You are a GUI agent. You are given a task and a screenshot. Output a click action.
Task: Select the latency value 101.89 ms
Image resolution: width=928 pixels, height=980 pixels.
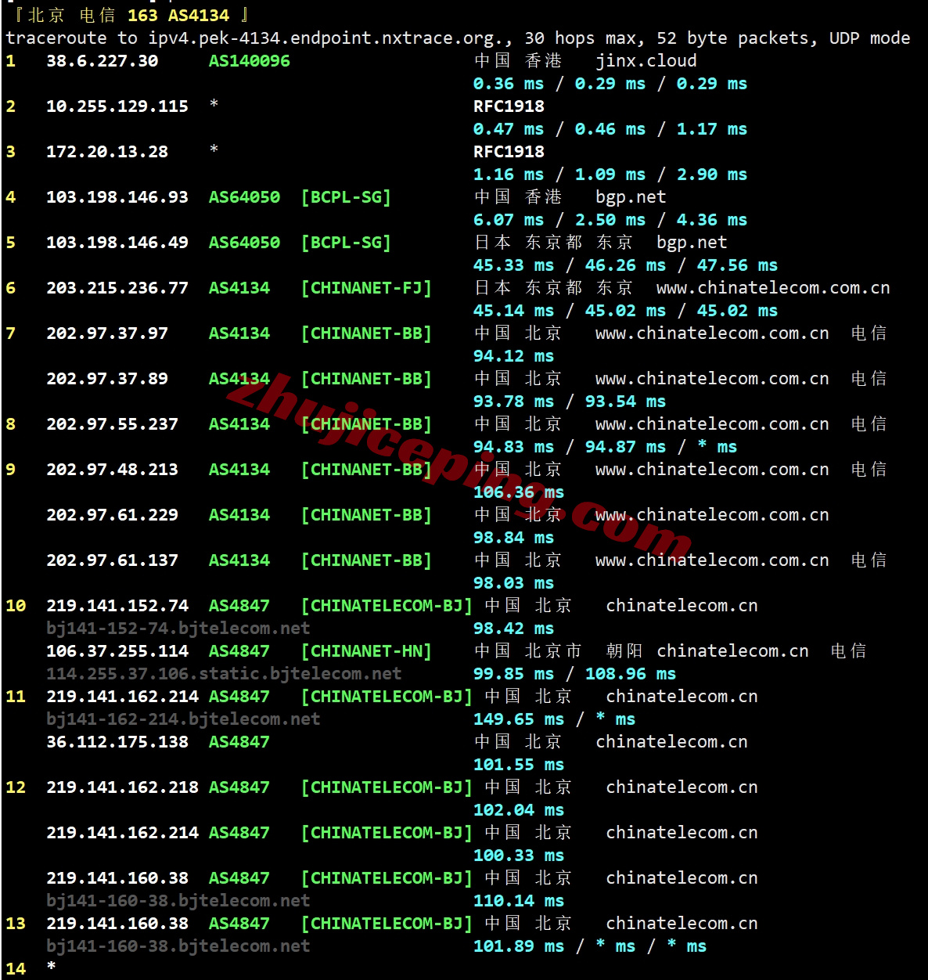[x=519, y=946]
